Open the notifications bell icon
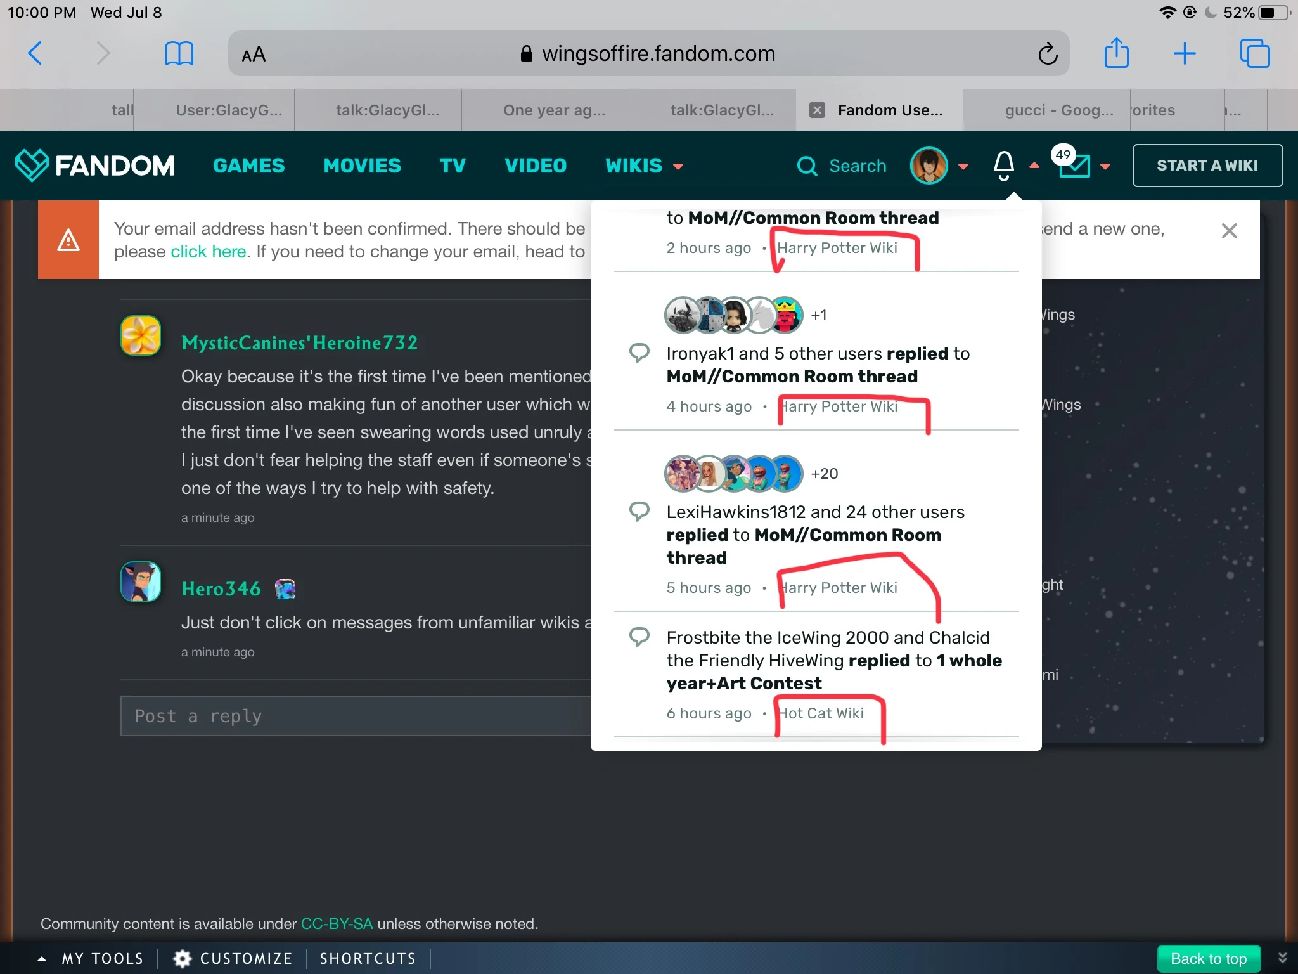 point(1003,166)
